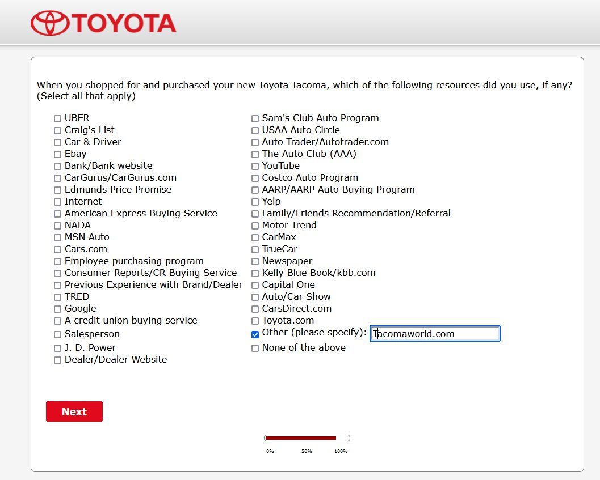600x480 pixels.
Task: Check the Newspaper option
Action: pos(255,261)
